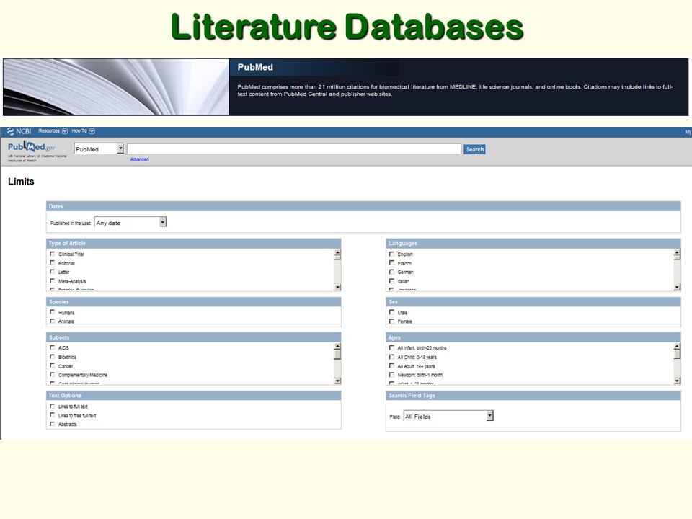Click Subsets list scroll-up arrow
This screenshot has width=692, height=519.
click(337, 347)
